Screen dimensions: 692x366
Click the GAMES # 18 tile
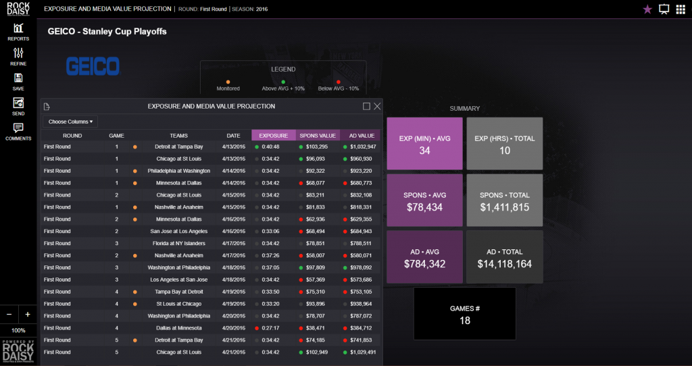[465, 314]
